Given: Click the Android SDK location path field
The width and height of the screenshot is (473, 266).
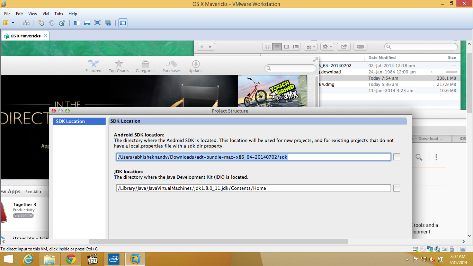Looking at the screenshot, I should 253,157.
